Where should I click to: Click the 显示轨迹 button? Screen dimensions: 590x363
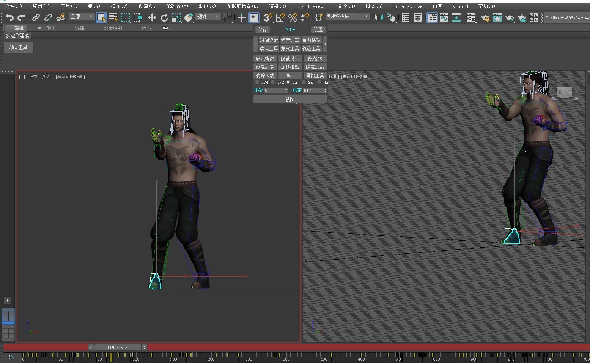click(265, 59)
